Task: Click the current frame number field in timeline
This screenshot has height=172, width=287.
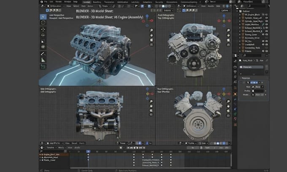Action: point(193,148)
